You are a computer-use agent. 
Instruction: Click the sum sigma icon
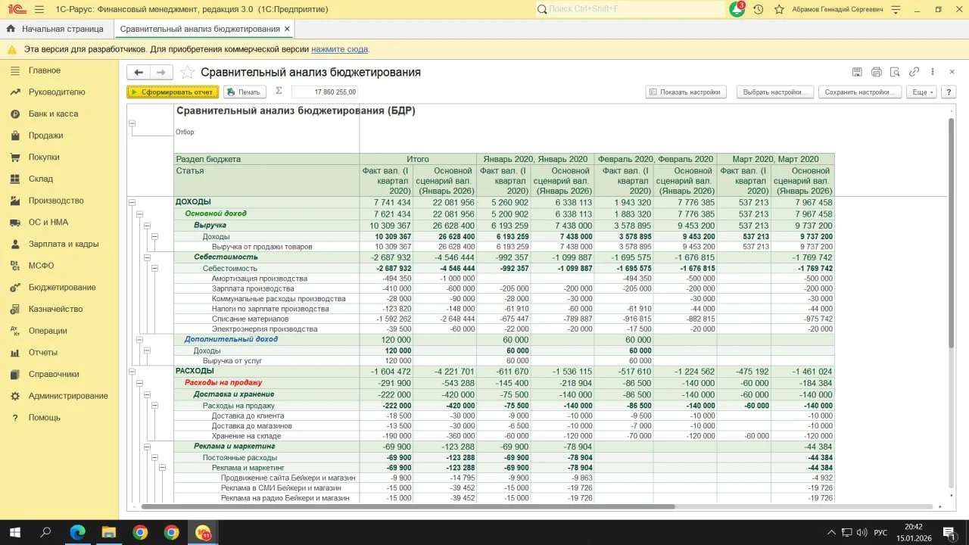pyautogui.click(x=279, y=91)
